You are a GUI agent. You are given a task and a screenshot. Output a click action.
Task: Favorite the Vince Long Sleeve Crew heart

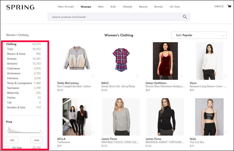click(x=226, y=77)
